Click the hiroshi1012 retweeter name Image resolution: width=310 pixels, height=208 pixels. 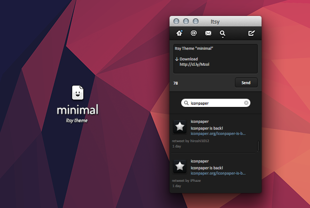pos(200,141)
